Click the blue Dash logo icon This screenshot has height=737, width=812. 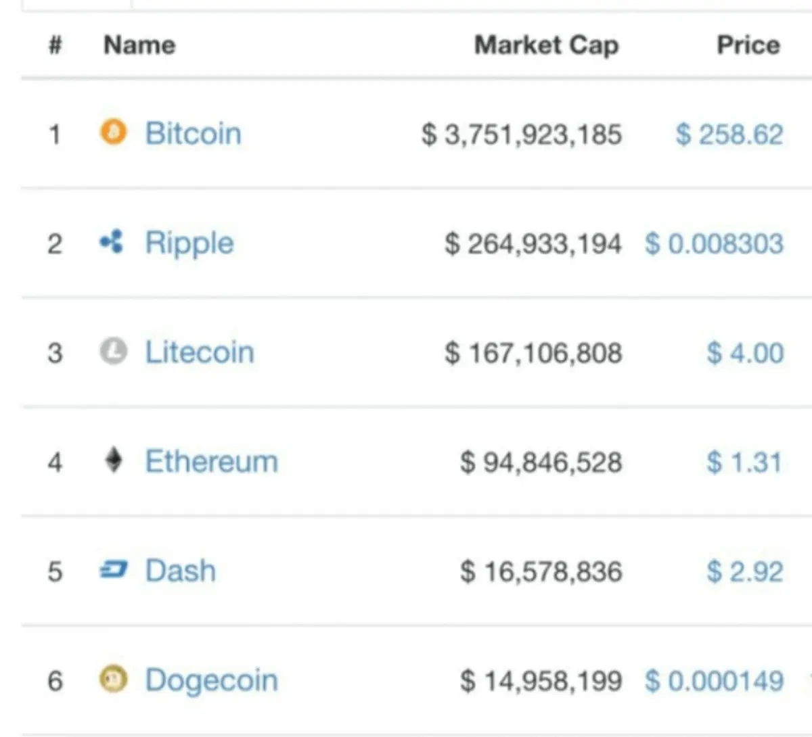pos(113,571)
